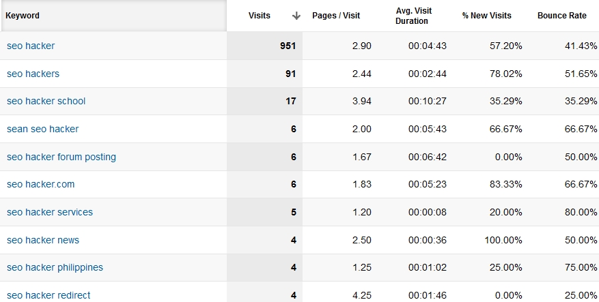Sort by % New Visits column
The image size is (599, 302).
click(486, 16)
